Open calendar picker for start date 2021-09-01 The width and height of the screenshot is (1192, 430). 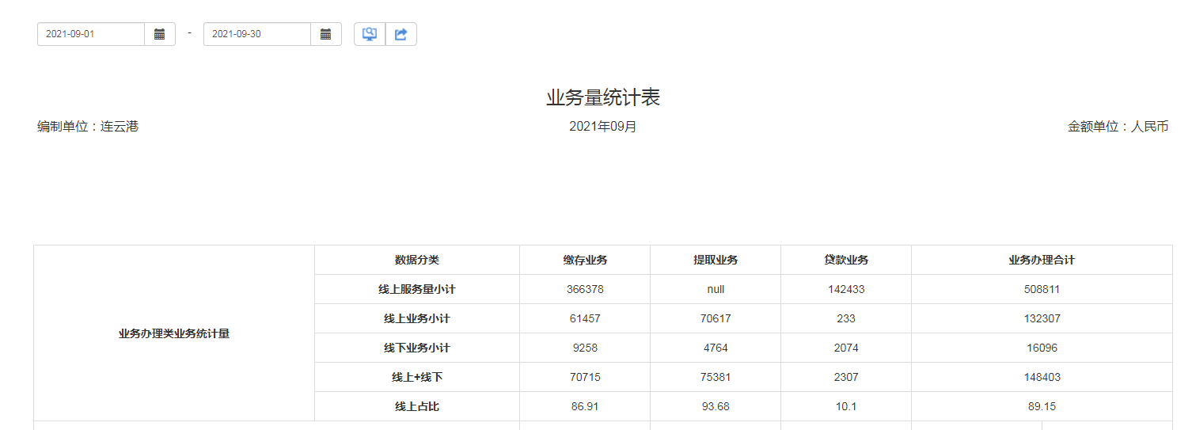tap(160, 34)
